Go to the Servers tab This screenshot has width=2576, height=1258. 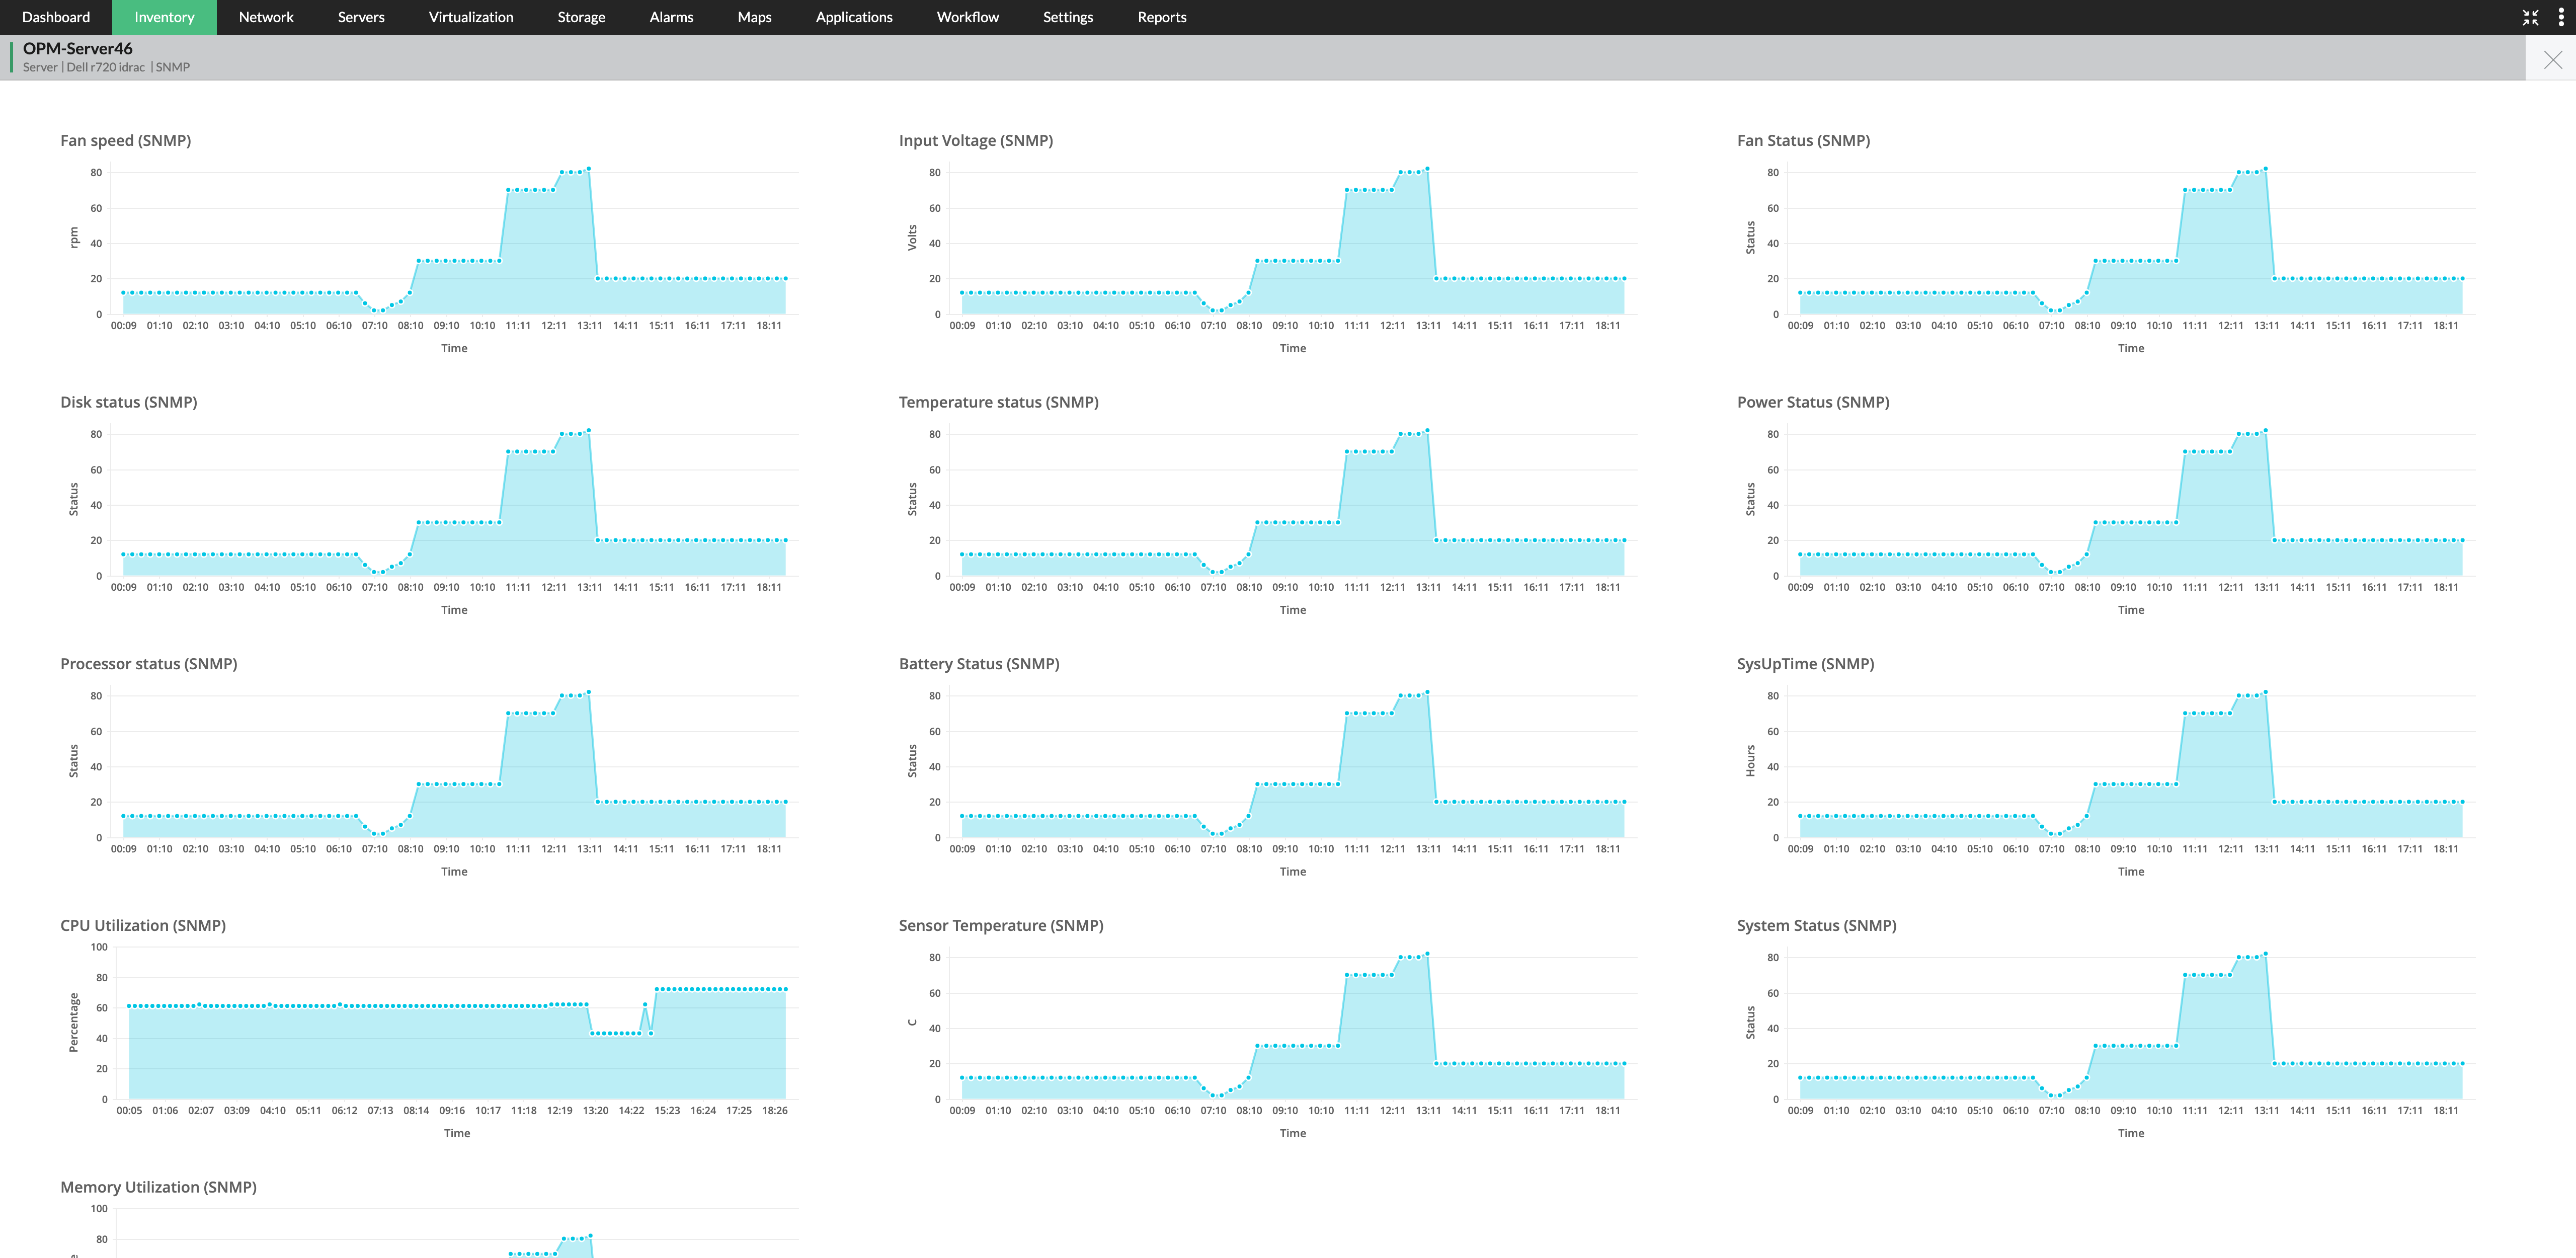(361, 17)
